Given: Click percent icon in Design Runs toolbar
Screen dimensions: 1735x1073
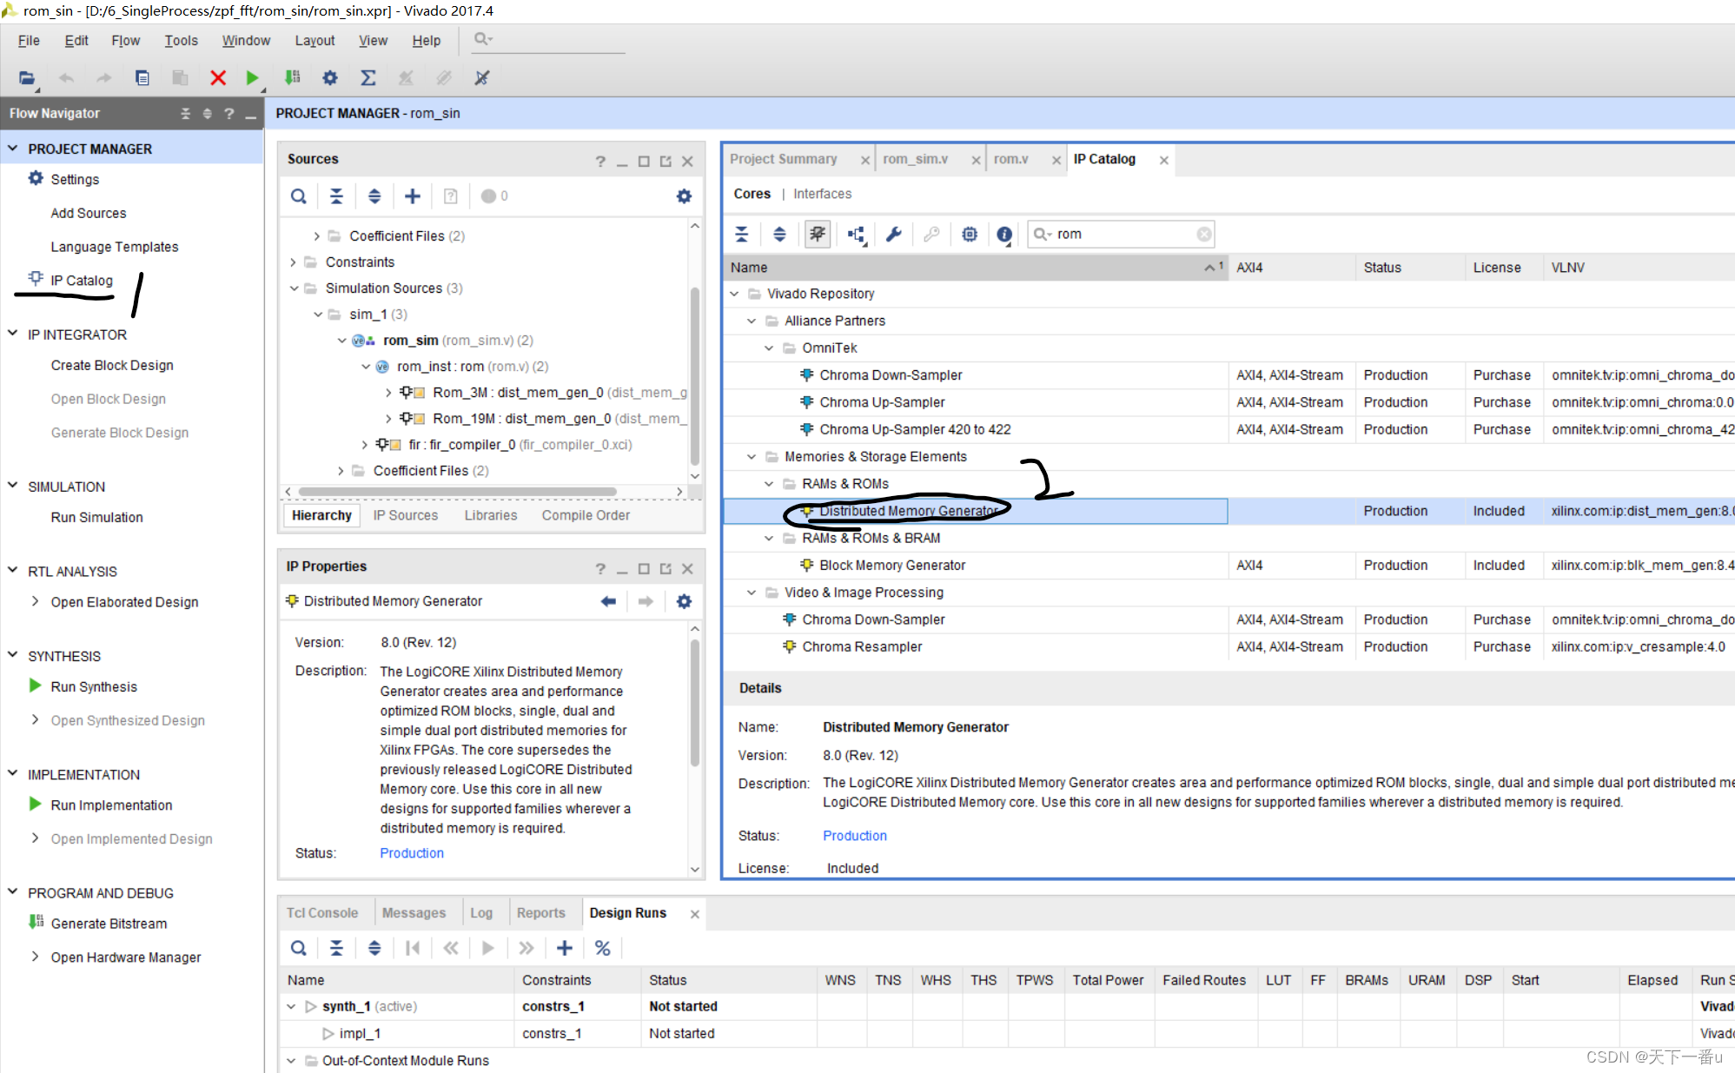Looking at the screenshot, I should [x=602, y=948].
